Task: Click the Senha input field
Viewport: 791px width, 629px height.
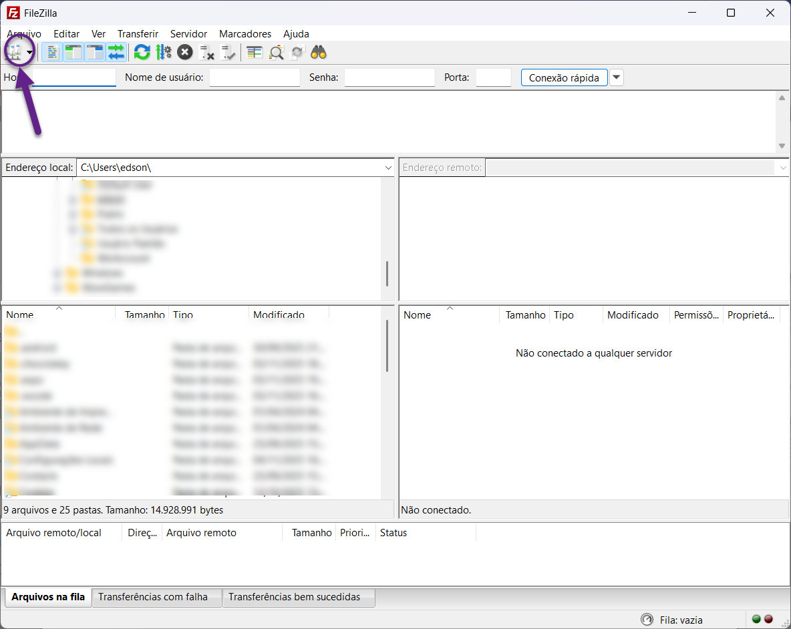Action: coord(389,77)
